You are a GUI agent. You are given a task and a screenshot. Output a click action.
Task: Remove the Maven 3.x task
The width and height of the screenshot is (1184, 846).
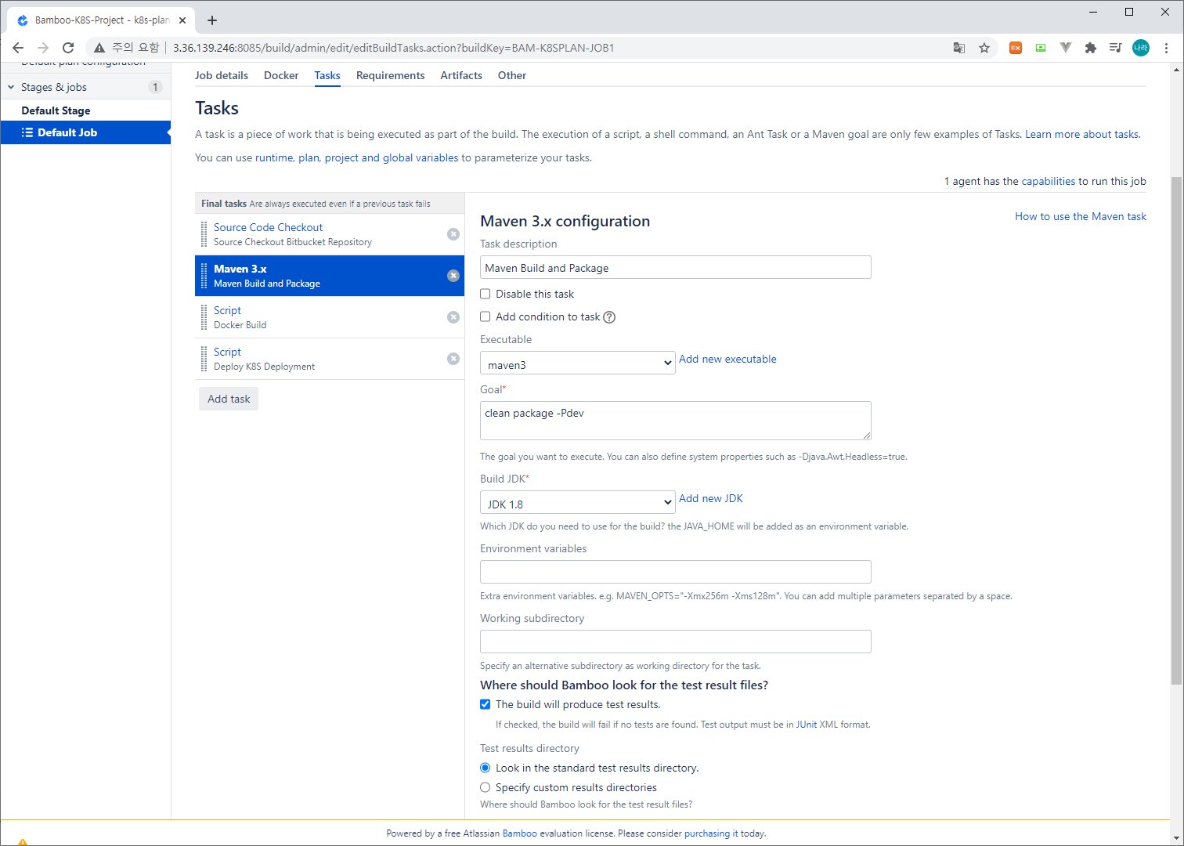click(453, 276)
